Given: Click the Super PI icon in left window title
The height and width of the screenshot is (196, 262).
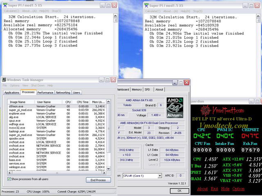Looking at the screenshot, I should (x=5, y=5).
